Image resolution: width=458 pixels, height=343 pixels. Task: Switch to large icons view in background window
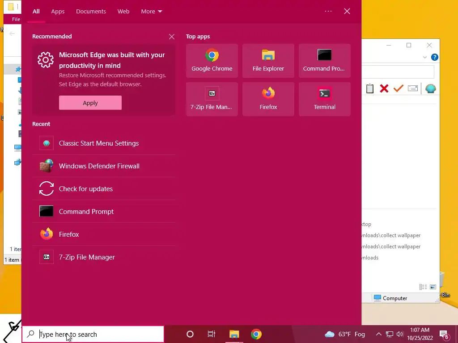pos(433,287)
